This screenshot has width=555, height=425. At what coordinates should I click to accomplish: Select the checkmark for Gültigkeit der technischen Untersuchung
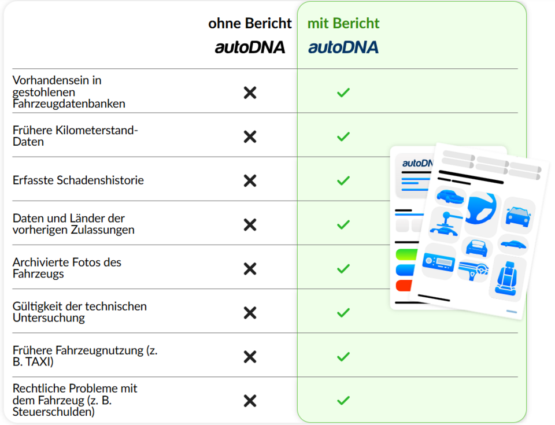point(343,313)
